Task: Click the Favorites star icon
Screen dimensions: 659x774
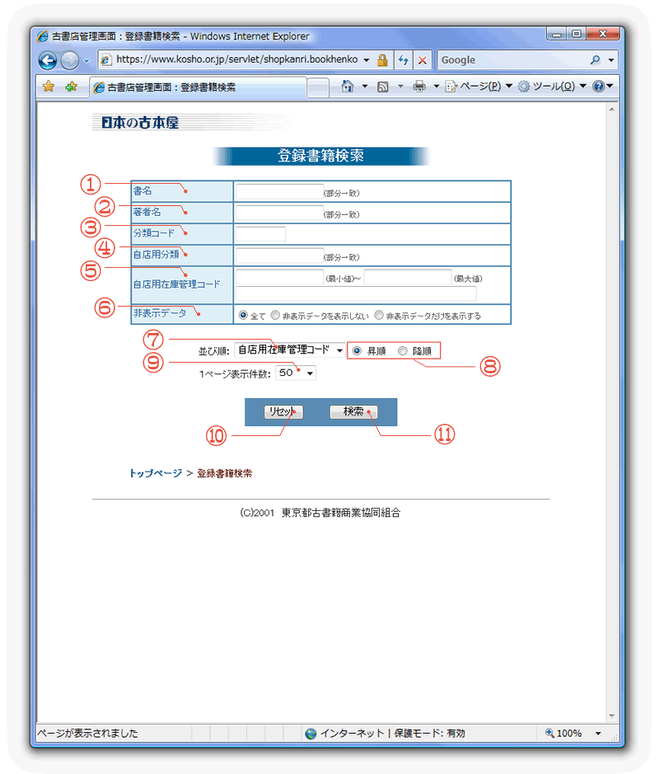Action: (x=49, y=87)
